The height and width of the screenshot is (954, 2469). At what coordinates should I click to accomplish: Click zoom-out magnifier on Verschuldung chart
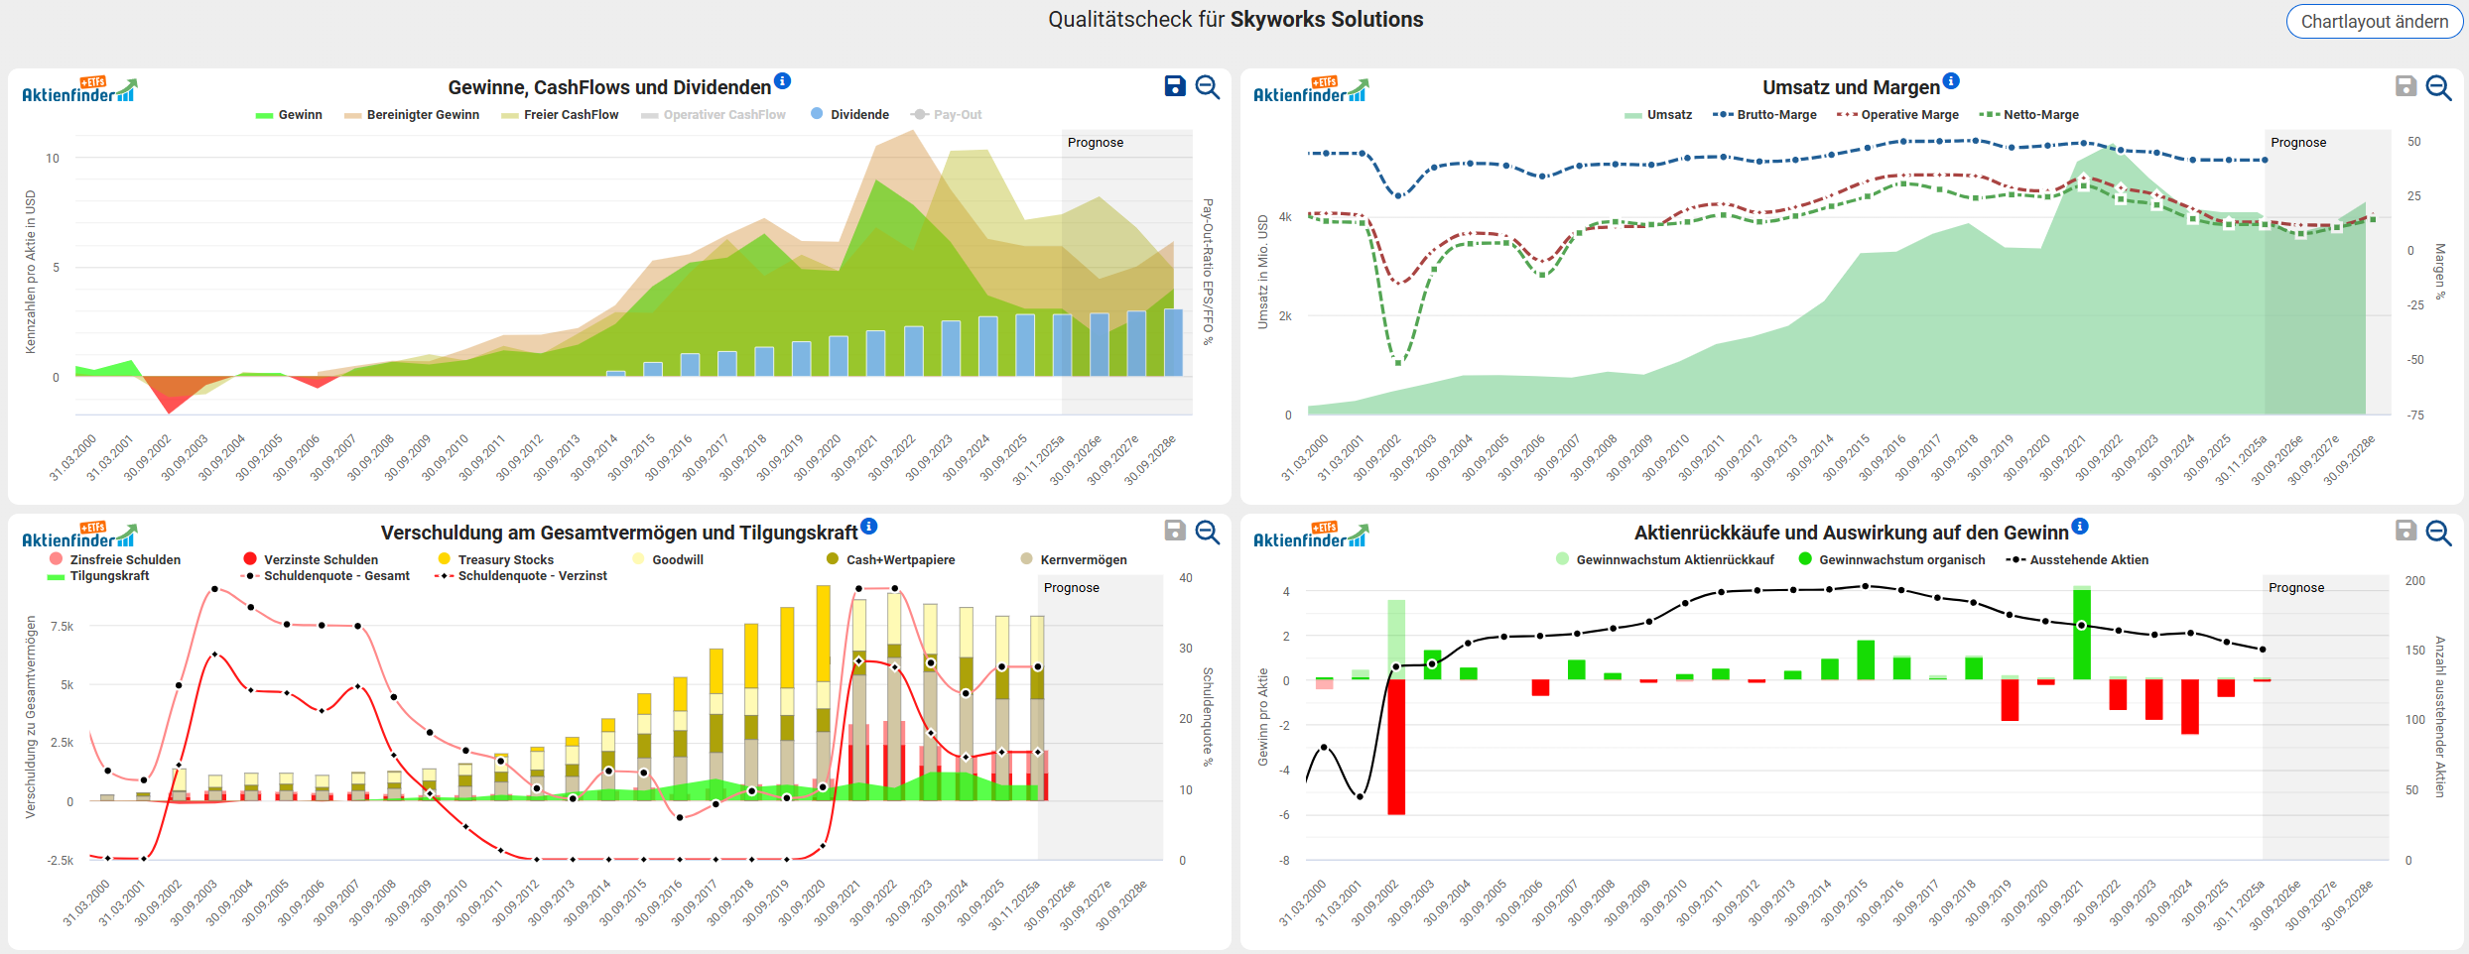click(1207, 532)
